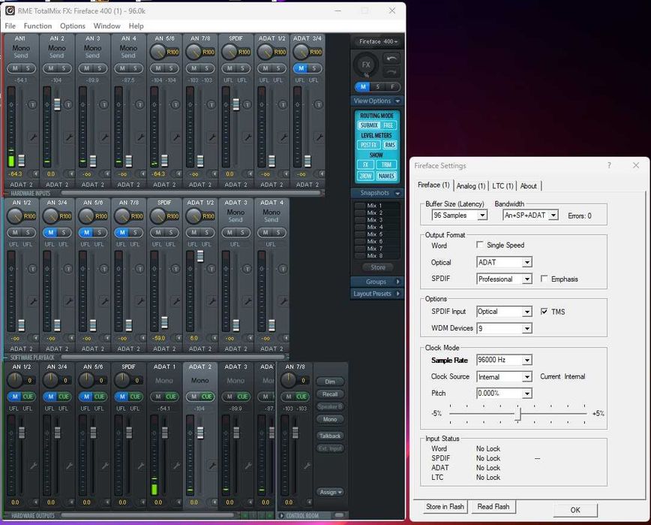Toggle RMS level meters option

390,145
